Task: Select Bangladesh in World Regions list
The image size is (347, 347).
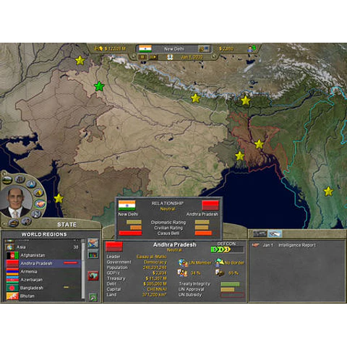Action: (x=43, y=288)
